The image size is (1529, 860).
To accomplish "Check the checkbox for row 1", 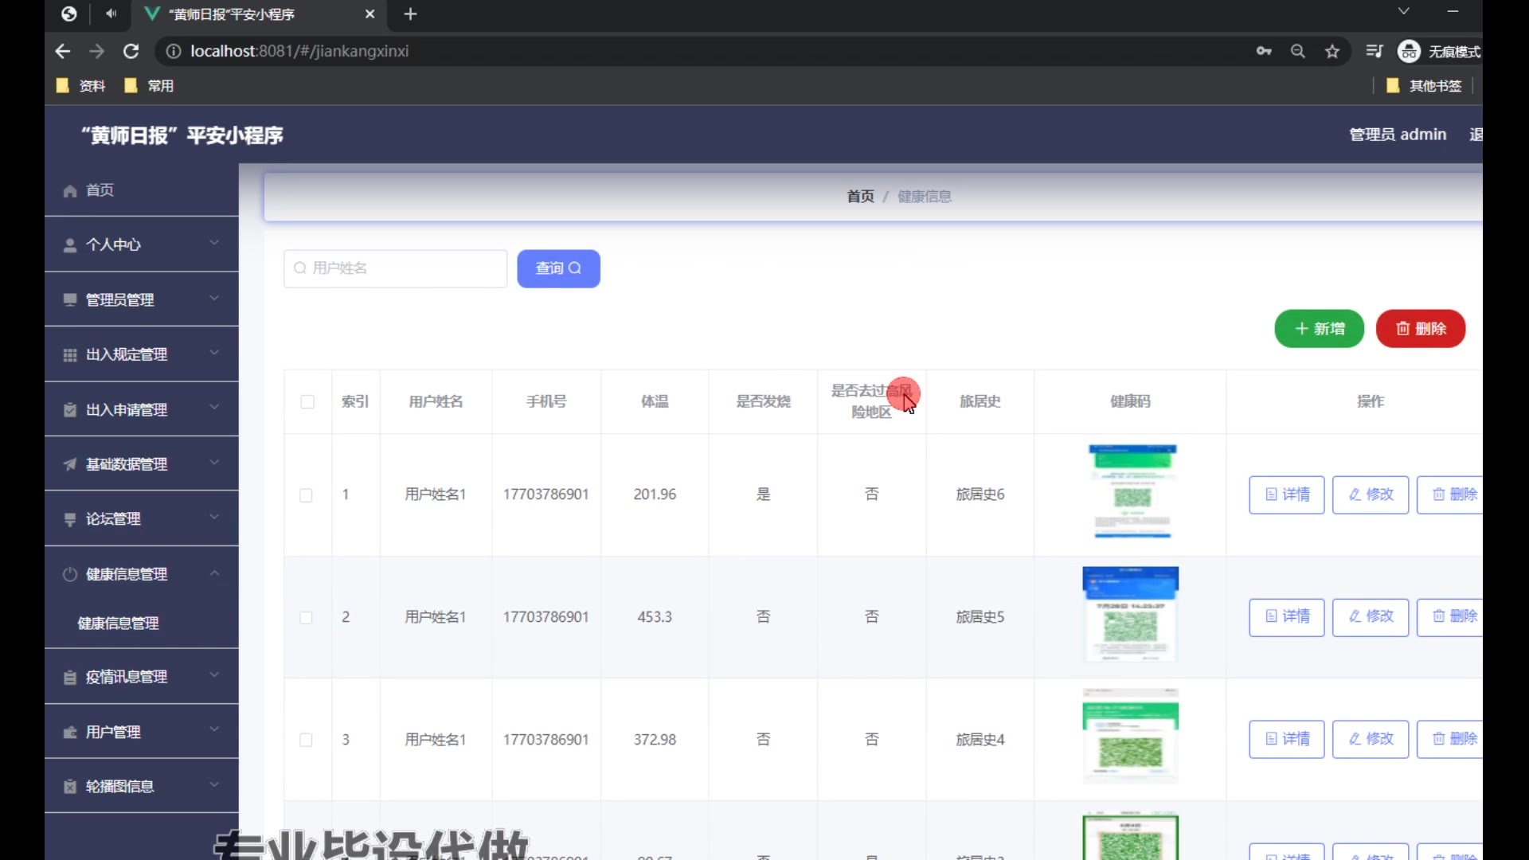I will (x=306, y=495).
